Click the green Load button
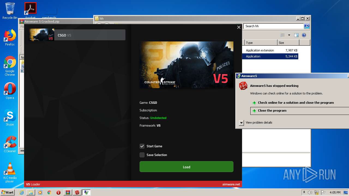 coord(186,167)
